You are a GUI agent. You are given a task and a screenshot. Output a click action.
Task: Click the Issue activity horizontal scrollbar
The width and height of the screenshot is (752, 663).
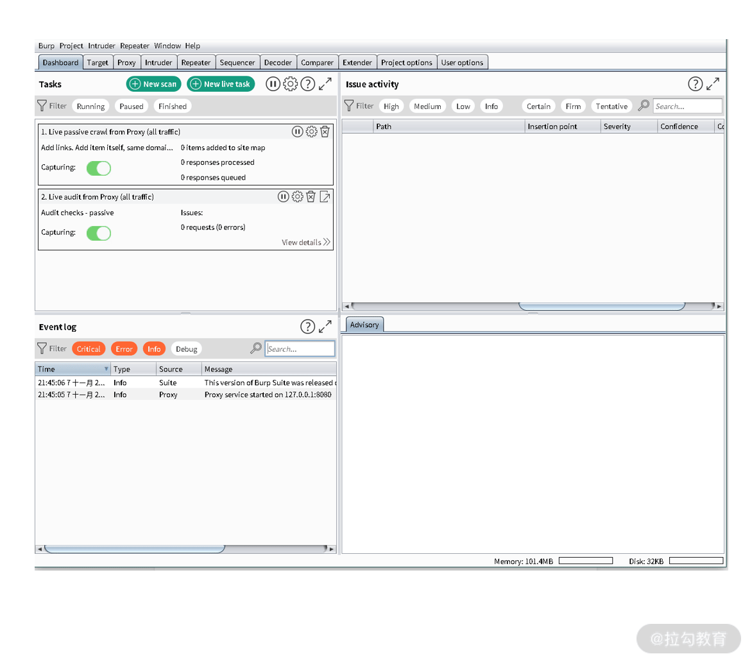602,306
